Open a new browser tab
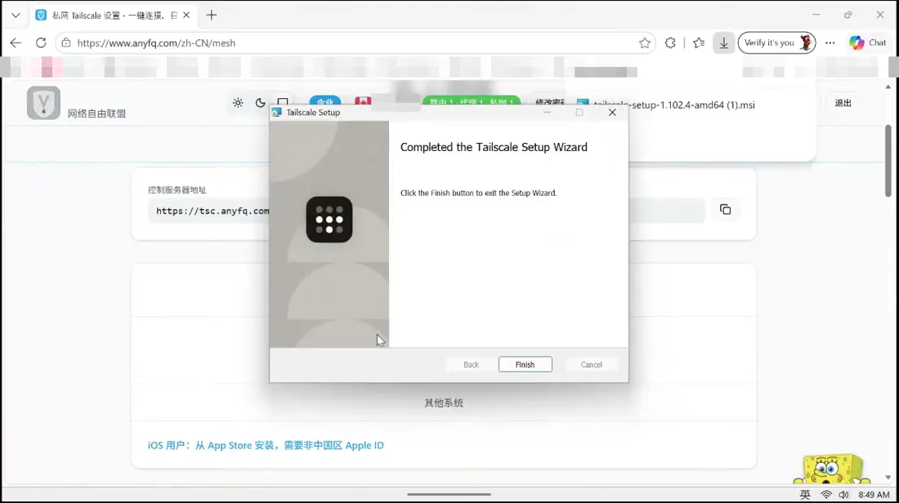The height and width of the screenshot is (503, 899). click(212, 16)
